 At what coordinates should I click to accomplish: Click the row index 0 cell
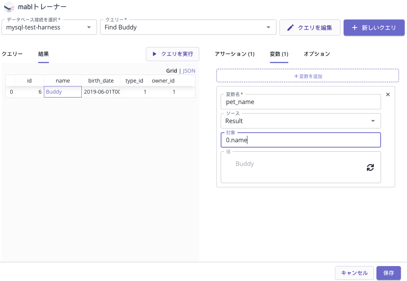(10, 92)
